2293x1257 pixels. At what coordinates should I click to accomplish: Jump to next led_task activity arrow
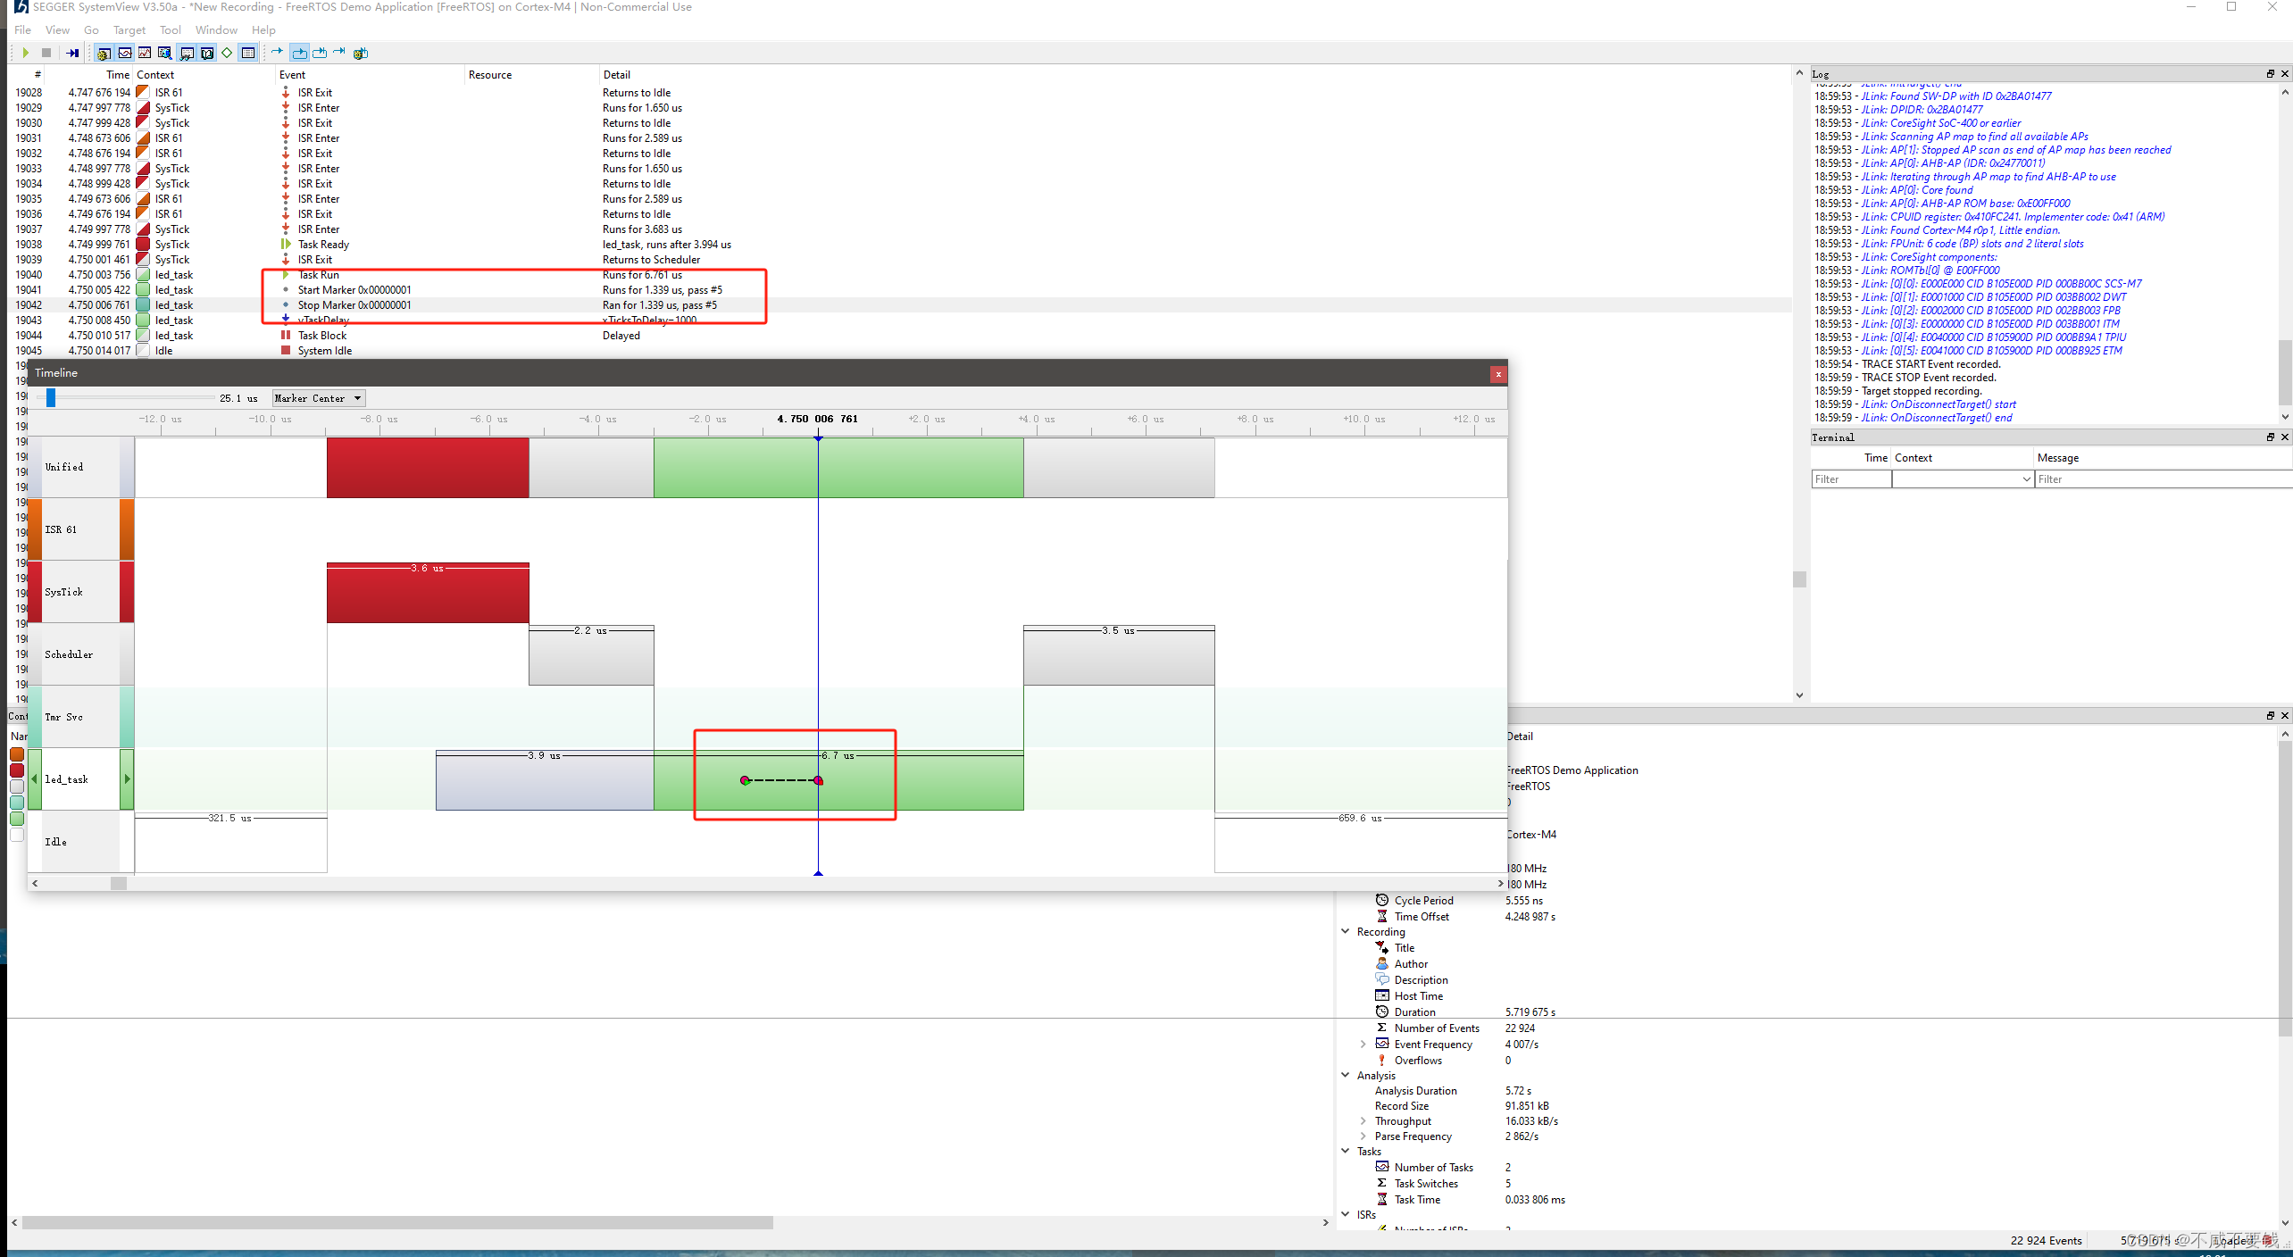click(127, 779)
